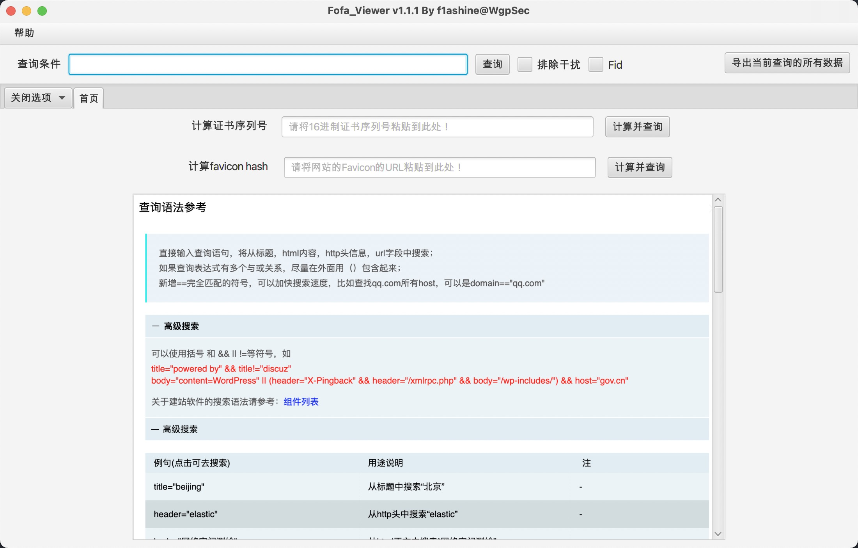The image size is (858, 548).
Task: Click the 查询 search button
Action: click(492, 64)
